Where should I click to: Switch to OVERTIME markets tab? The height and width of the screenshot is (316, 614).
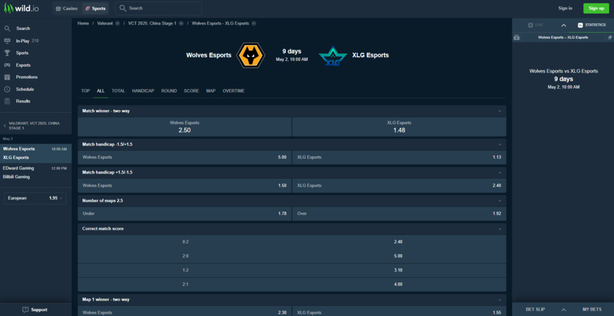(x=233, y=91)
